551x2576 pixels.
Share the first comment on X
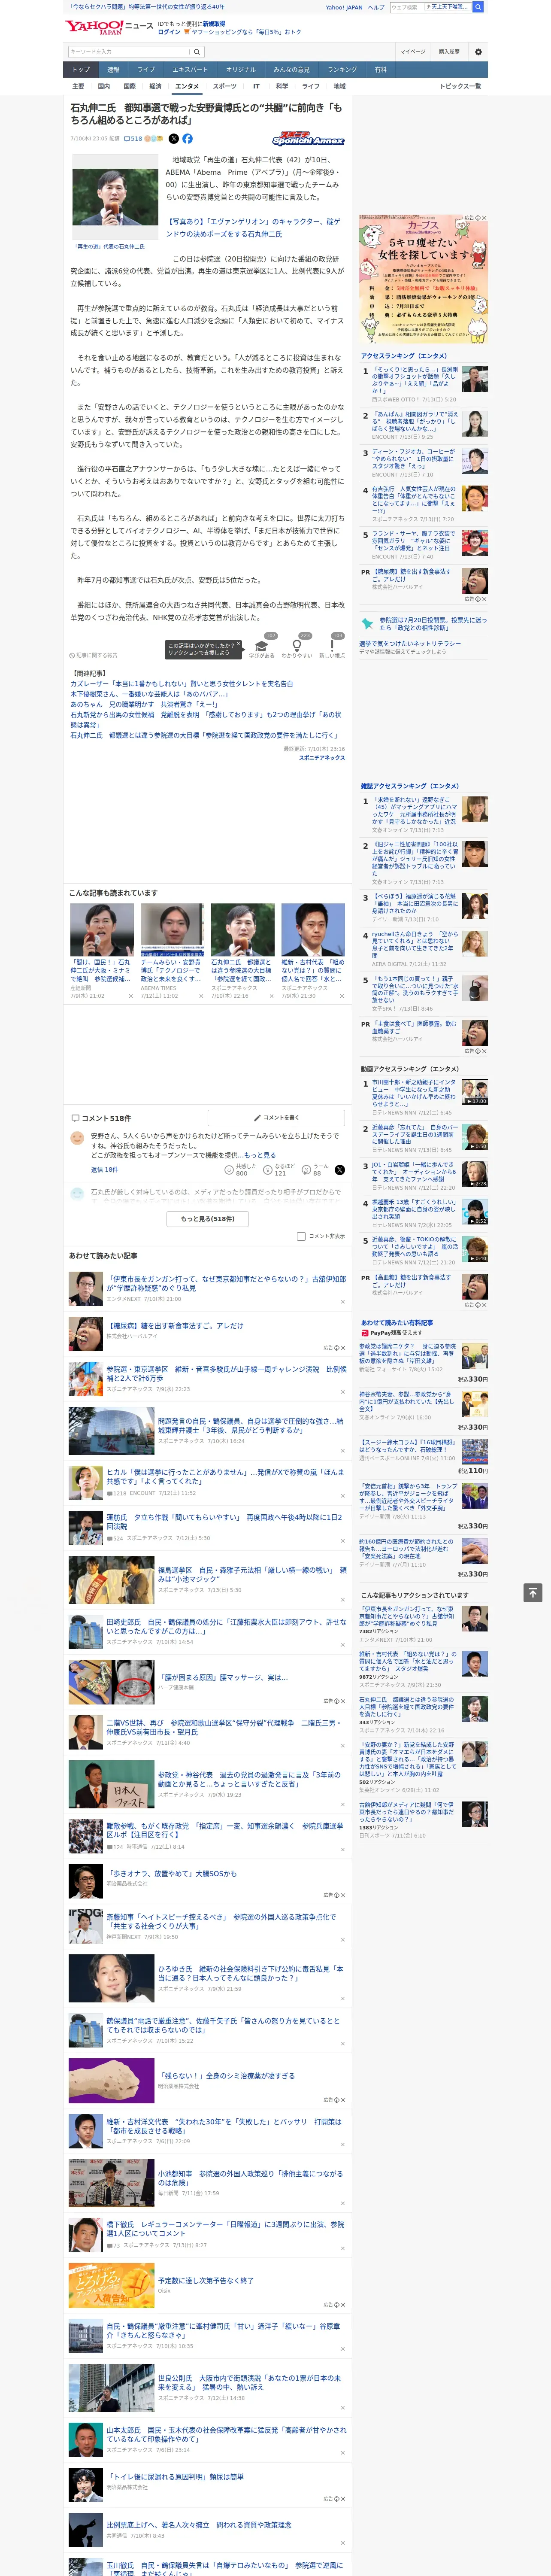click(x=339, y=1169)
